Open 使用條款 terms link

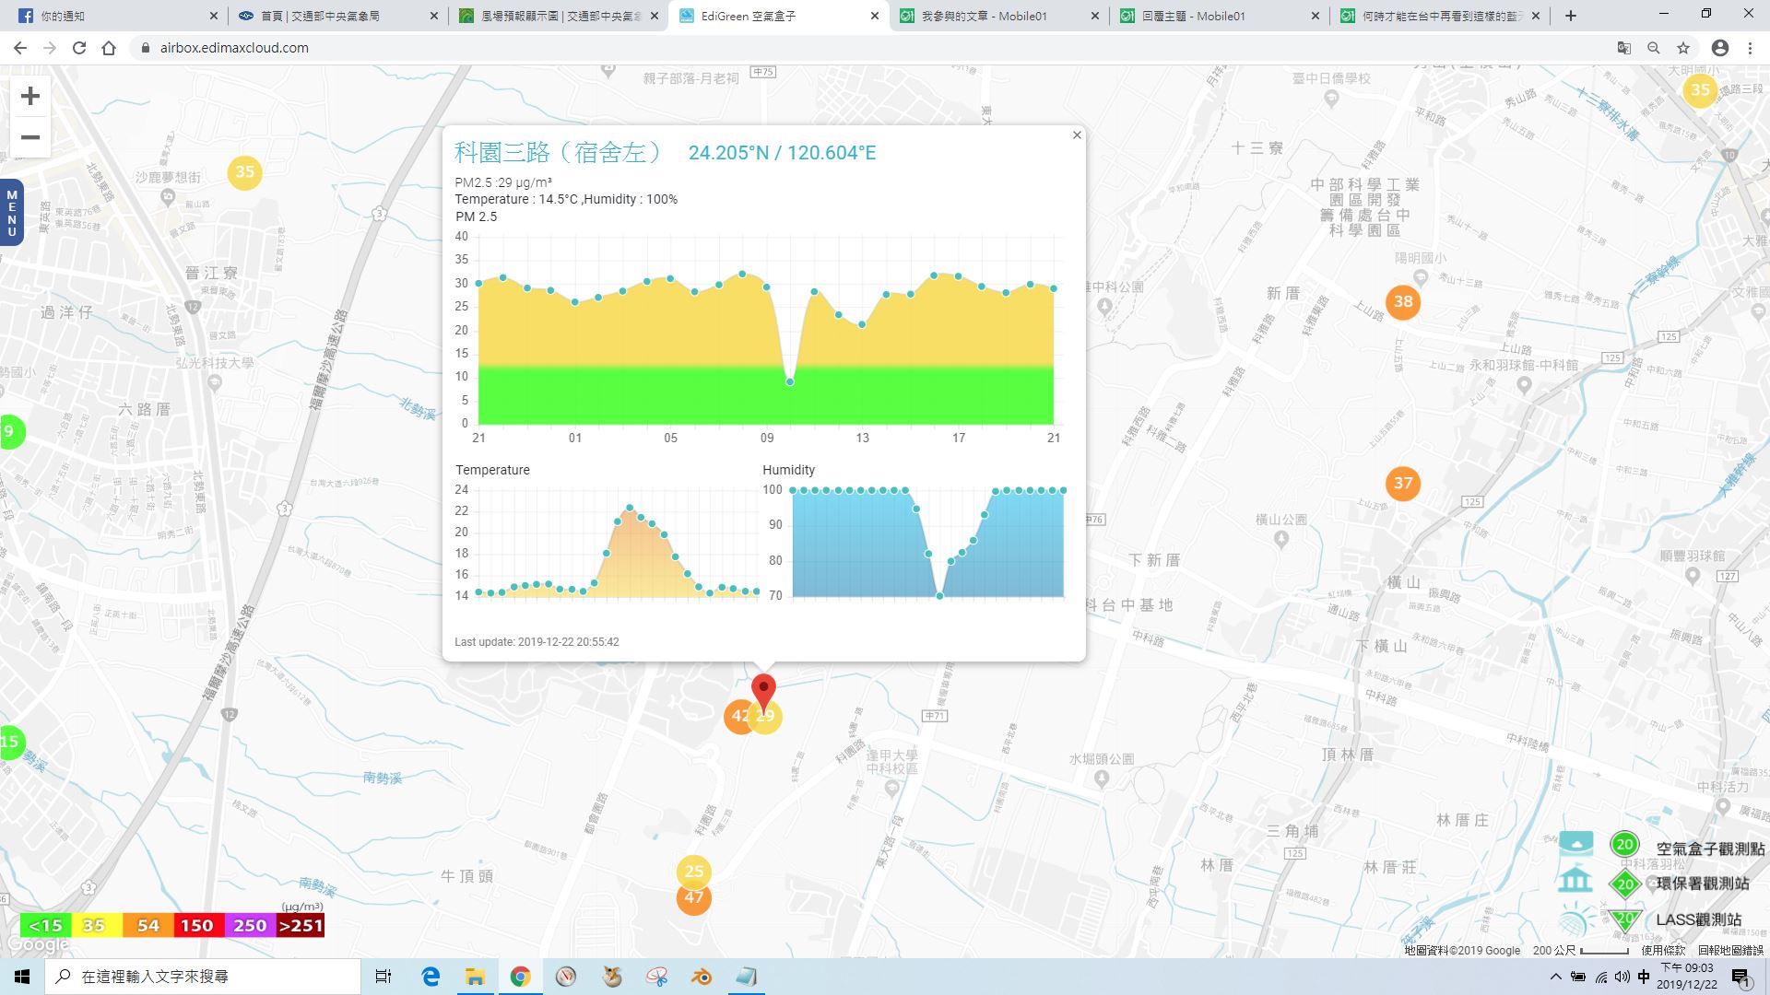[x=1662, y=950]
